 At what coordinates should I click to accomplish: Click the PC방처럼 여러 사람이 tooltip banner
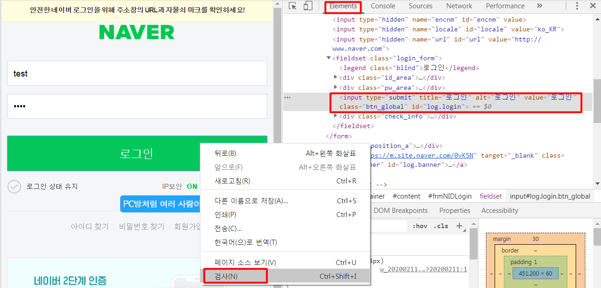[x=160, y=204]
